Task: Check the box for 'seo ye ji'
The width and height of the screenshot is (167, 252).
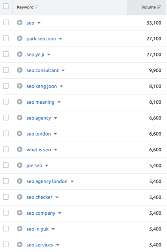Action: (x=6, y=54)
